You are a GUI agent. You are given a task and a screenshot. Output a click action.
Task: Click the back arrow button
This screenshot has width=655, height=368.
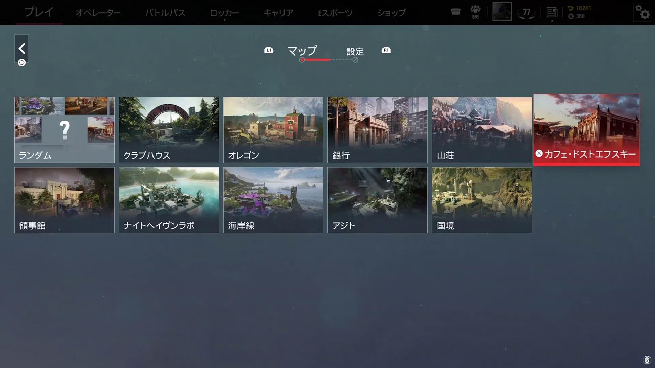pyautogui.click(x=21, y=49)
